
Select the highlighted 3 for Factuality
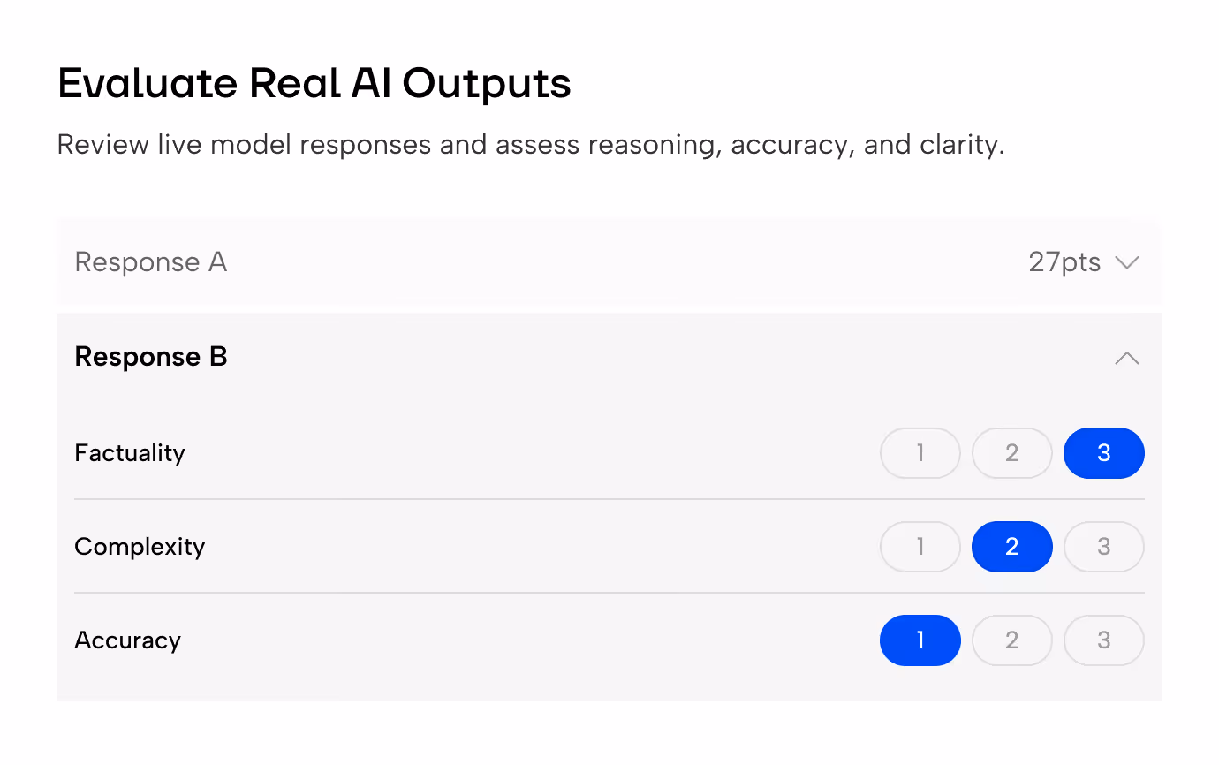tap(1104, 453)
